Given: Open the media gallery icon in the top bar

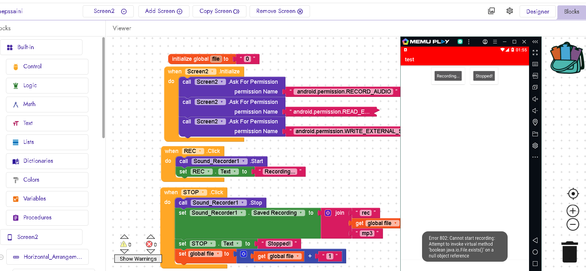Looking at the screenshot, I should (x=491, y=11).
